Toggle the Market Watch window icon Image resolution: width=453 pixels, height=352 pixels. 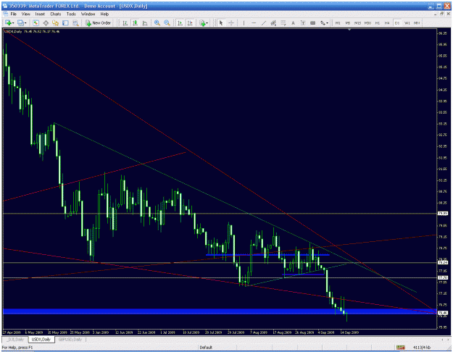36,22
